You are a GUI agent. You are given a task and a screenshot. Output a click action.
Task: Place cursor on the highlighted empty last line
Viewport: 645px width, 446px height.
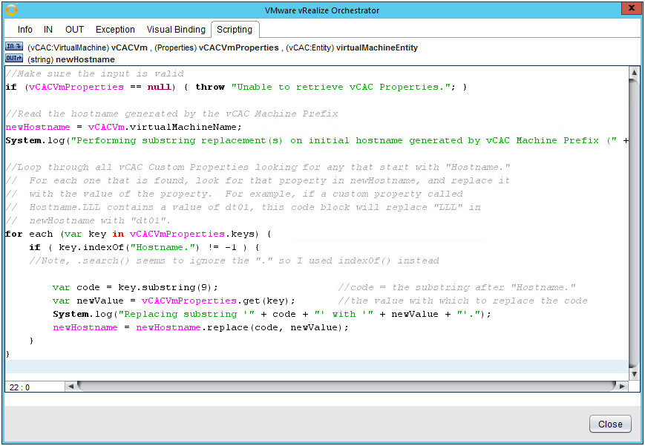(x=297, y=367)
